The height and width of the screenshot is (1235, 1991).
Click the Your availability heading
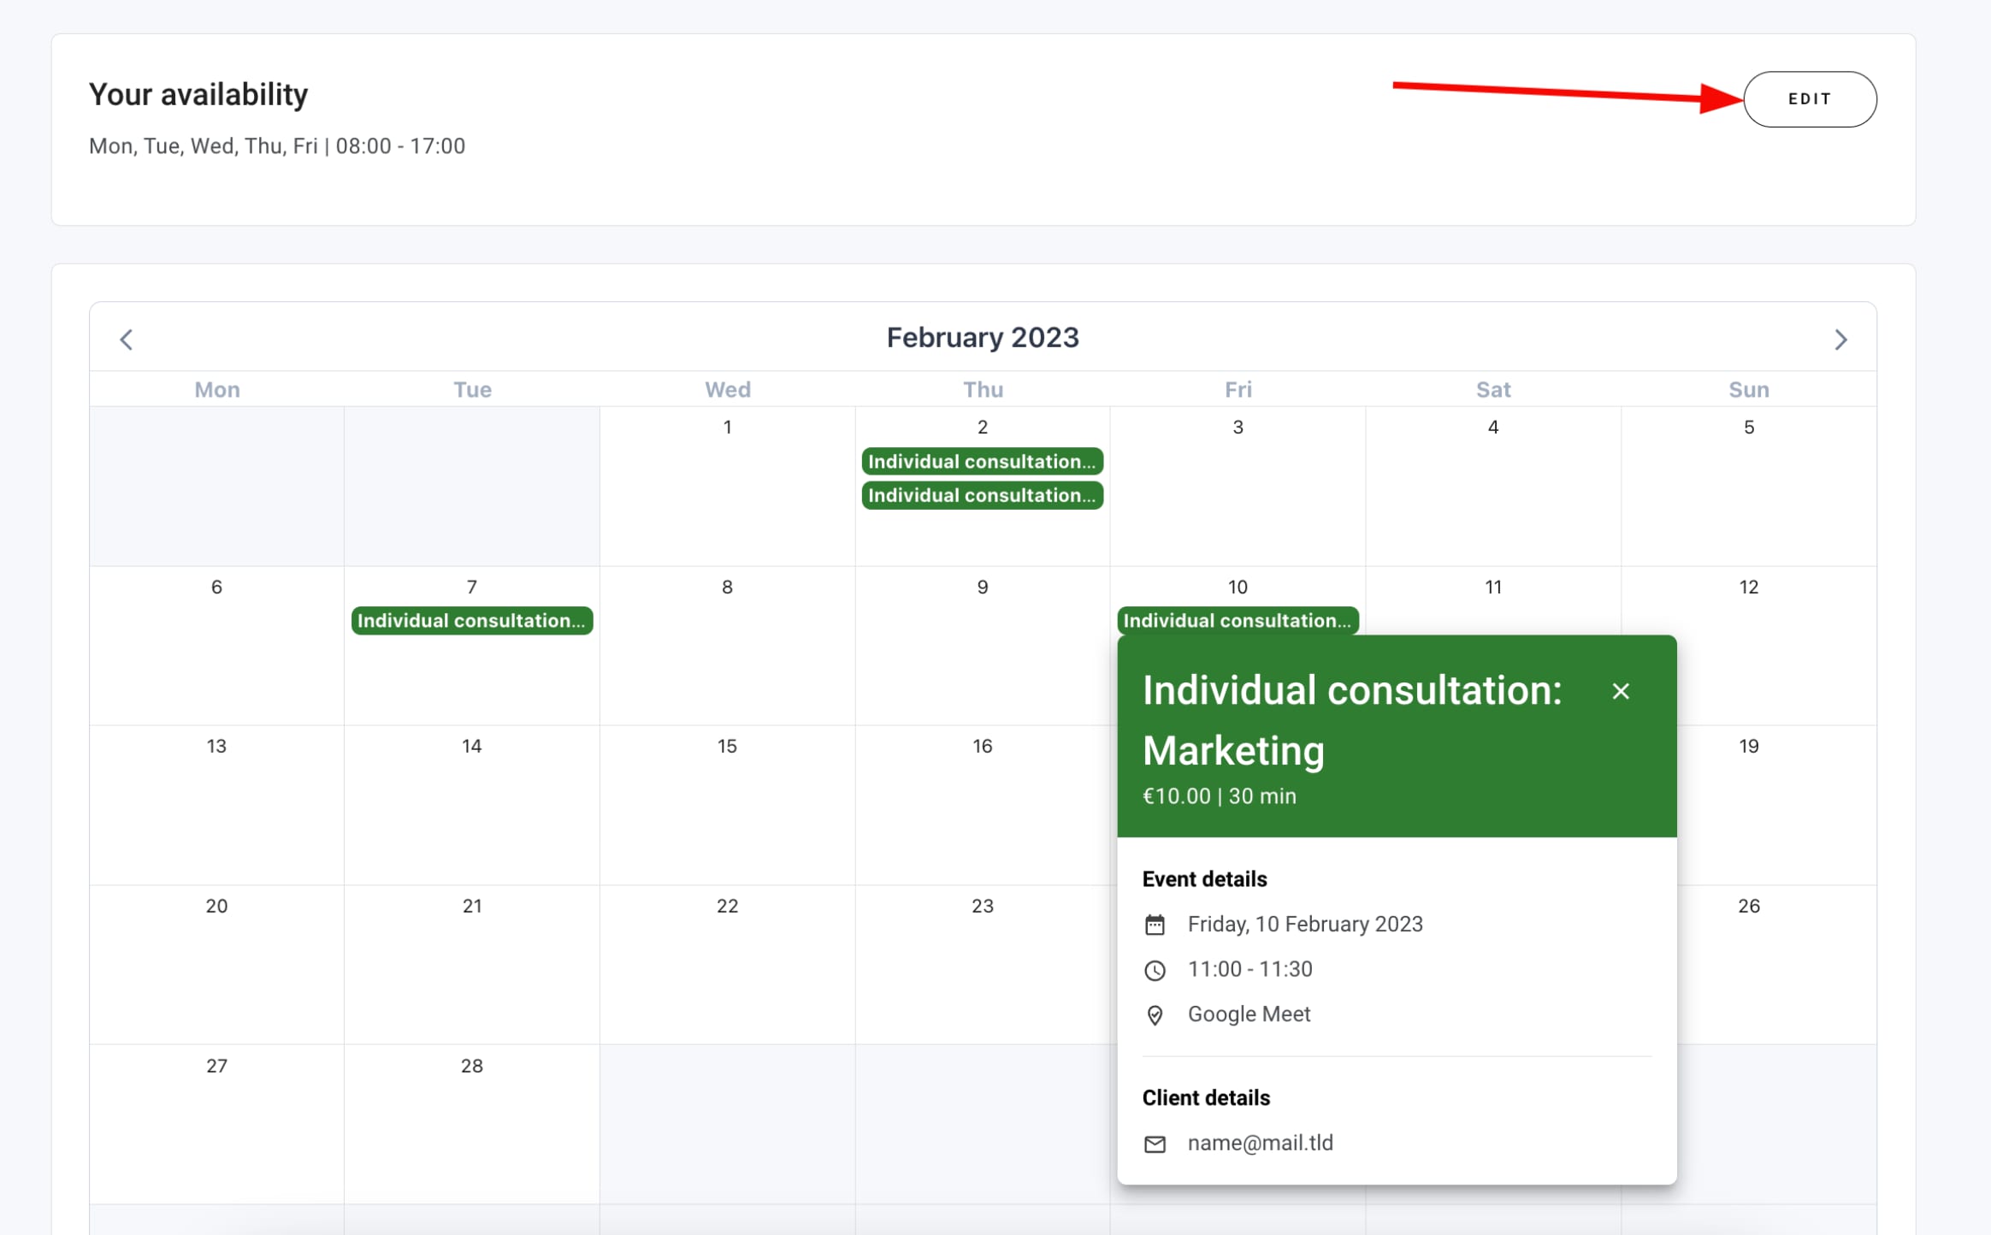pyautogui.click(x=198, y=95)
